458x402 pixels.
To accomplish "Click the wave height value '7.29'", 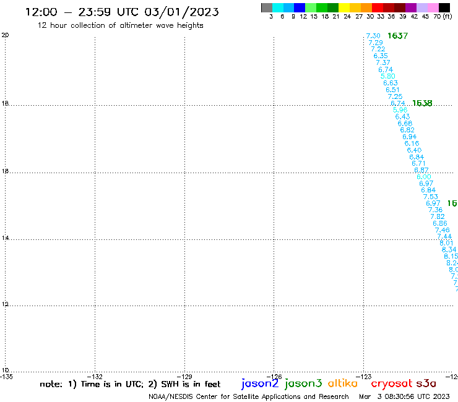I will (376, 43).
